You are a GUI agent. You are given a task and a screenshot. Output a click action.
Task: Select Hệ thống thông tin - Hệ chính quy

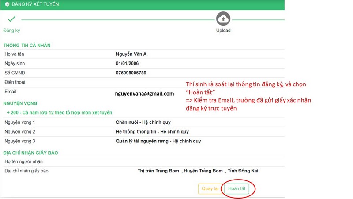(152, 132)
